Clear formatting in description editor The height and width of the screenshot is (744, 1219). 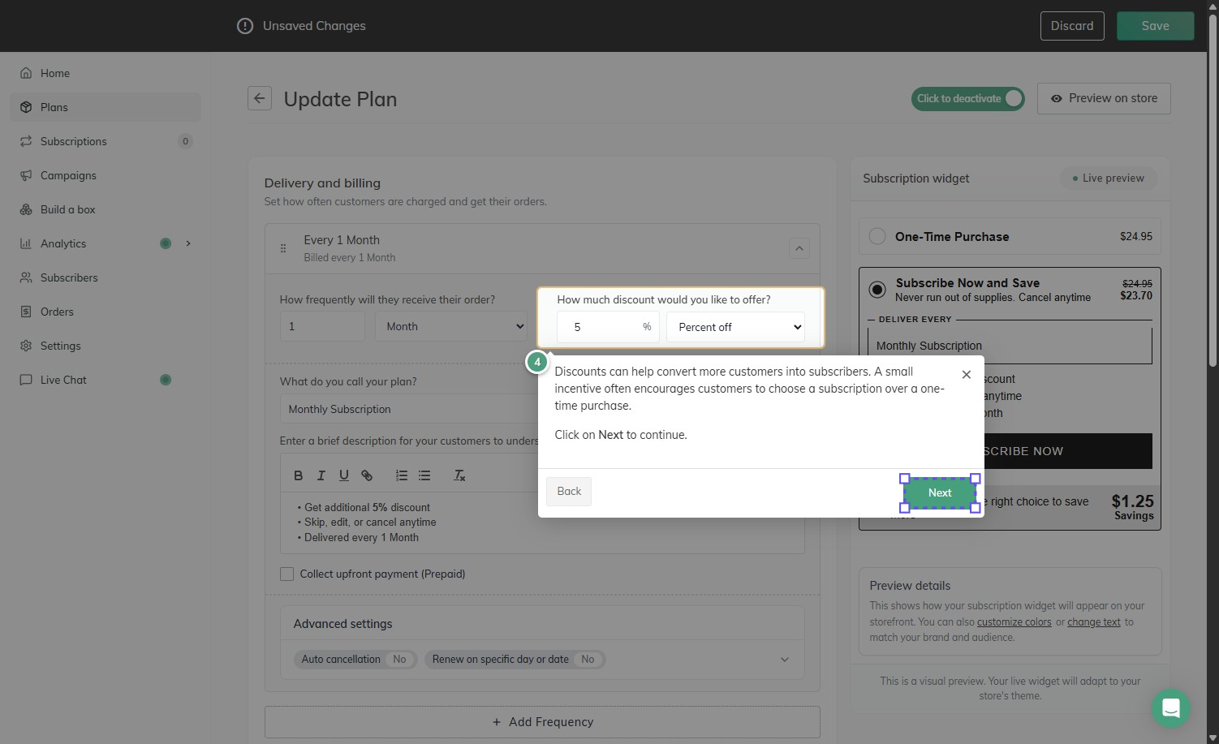tap(459, 475)
